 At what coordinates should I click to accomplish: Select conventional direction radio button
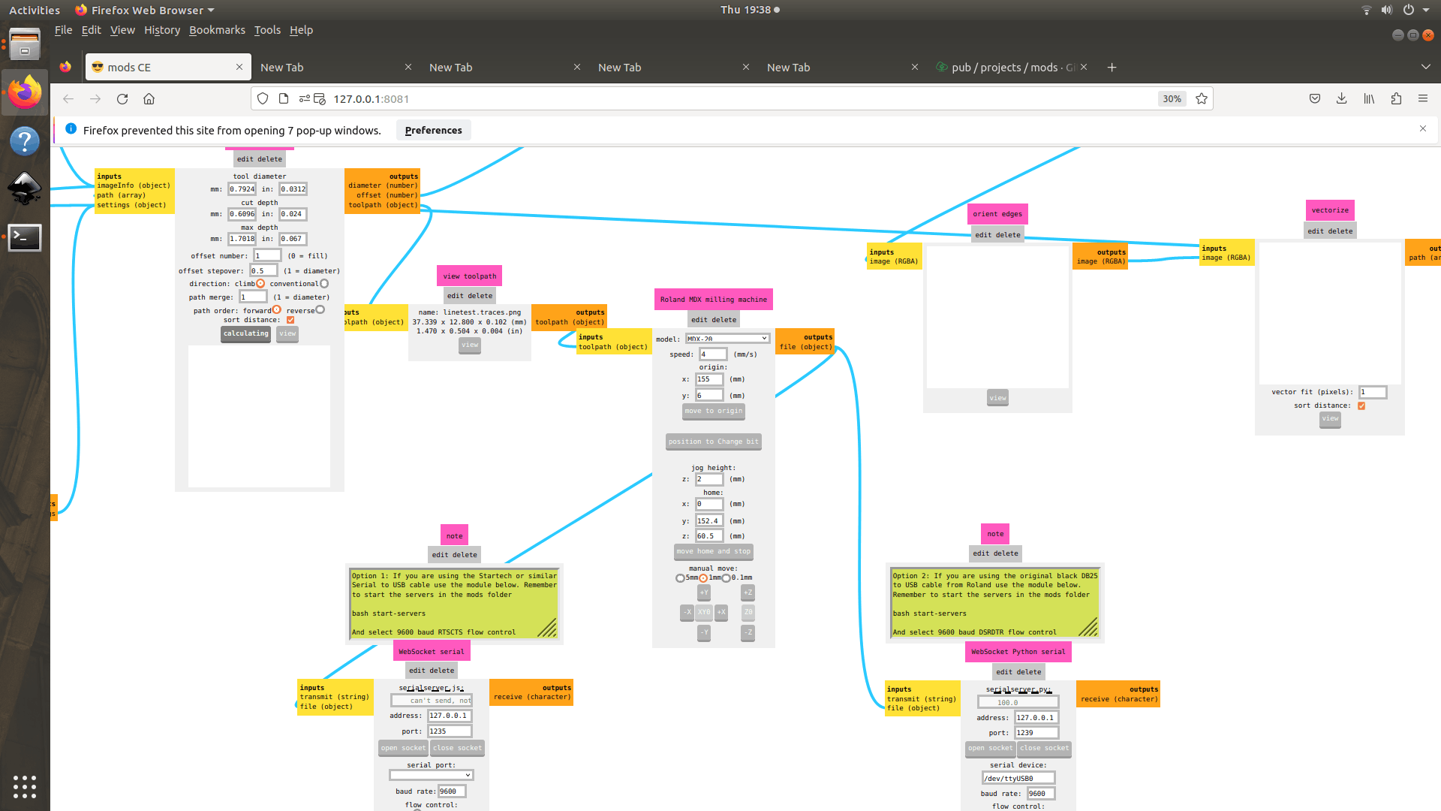324,284
